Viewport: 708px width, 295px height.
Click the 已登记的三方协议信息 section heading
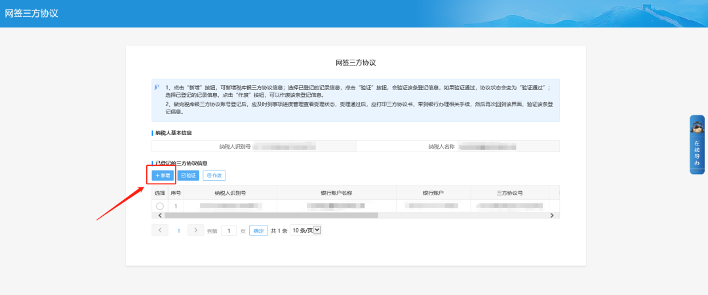182,163
